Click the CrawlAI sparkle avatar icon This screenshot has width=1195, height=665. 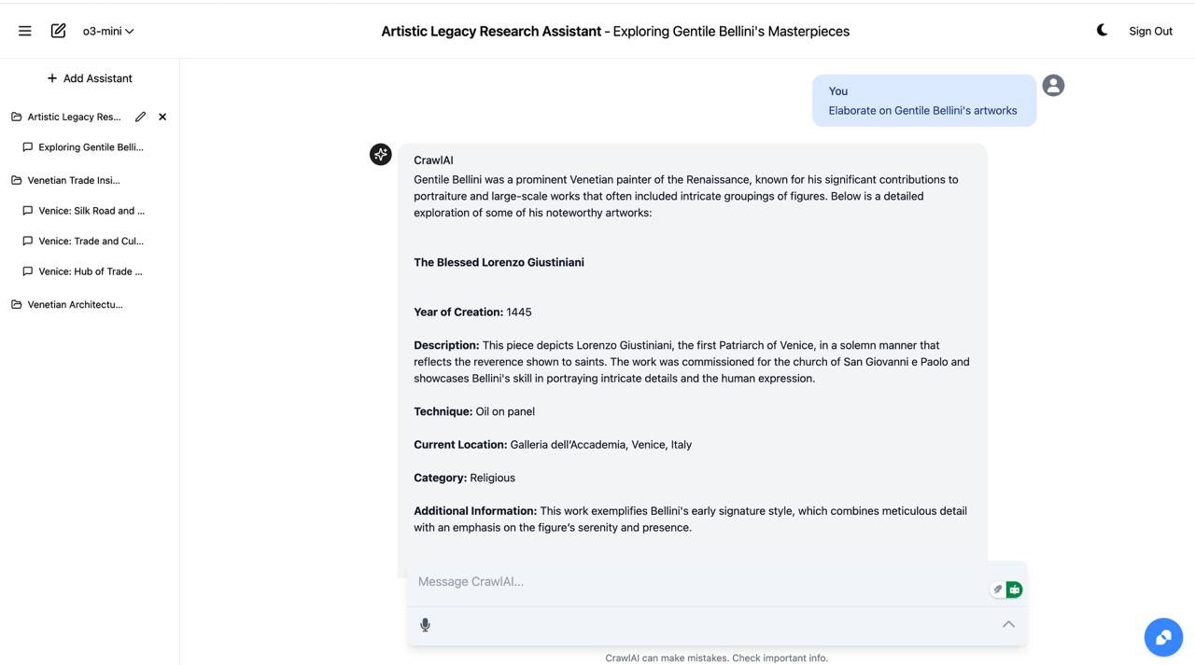click(380, 155)
